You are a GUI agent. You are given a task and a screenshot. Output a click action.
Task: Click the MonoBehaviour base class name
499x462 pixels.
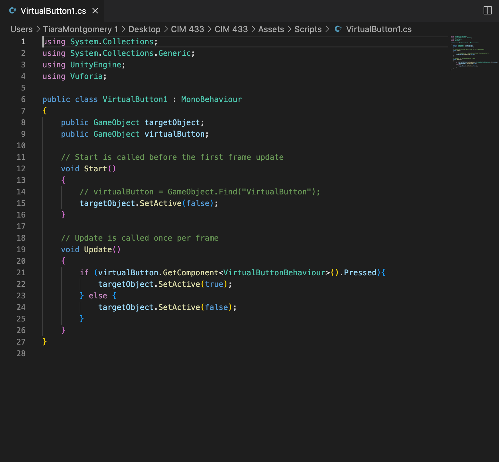click(x=211, y=99)
